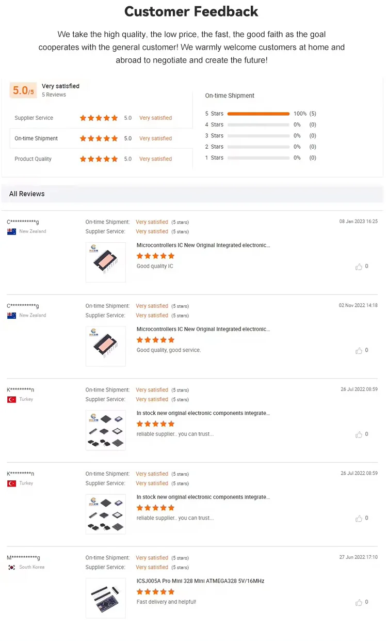The image size is (387, 641).
Task: Like the 'Good quality IC' review
Action: (359, 267)
